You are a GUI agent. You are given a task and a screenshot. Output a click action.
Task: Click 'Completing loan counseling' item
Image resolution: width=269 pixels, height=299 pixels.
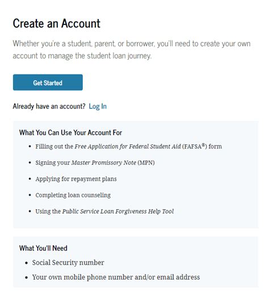(x=73, y=196)
